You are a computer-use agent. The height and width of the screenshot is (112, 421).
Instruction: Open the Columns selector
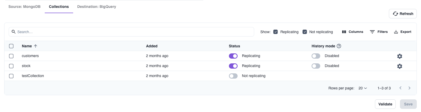pos(352,32)
